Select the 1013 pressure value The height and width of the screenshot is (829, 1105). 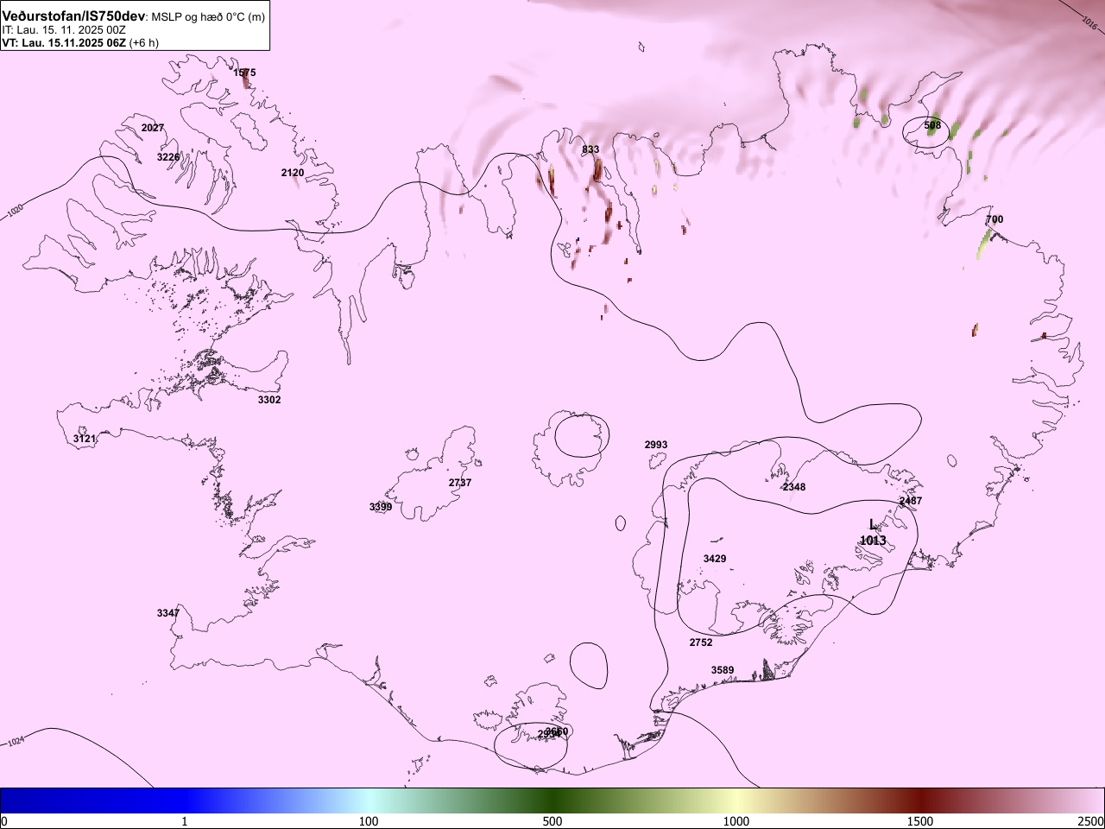[x=873, y=541]
